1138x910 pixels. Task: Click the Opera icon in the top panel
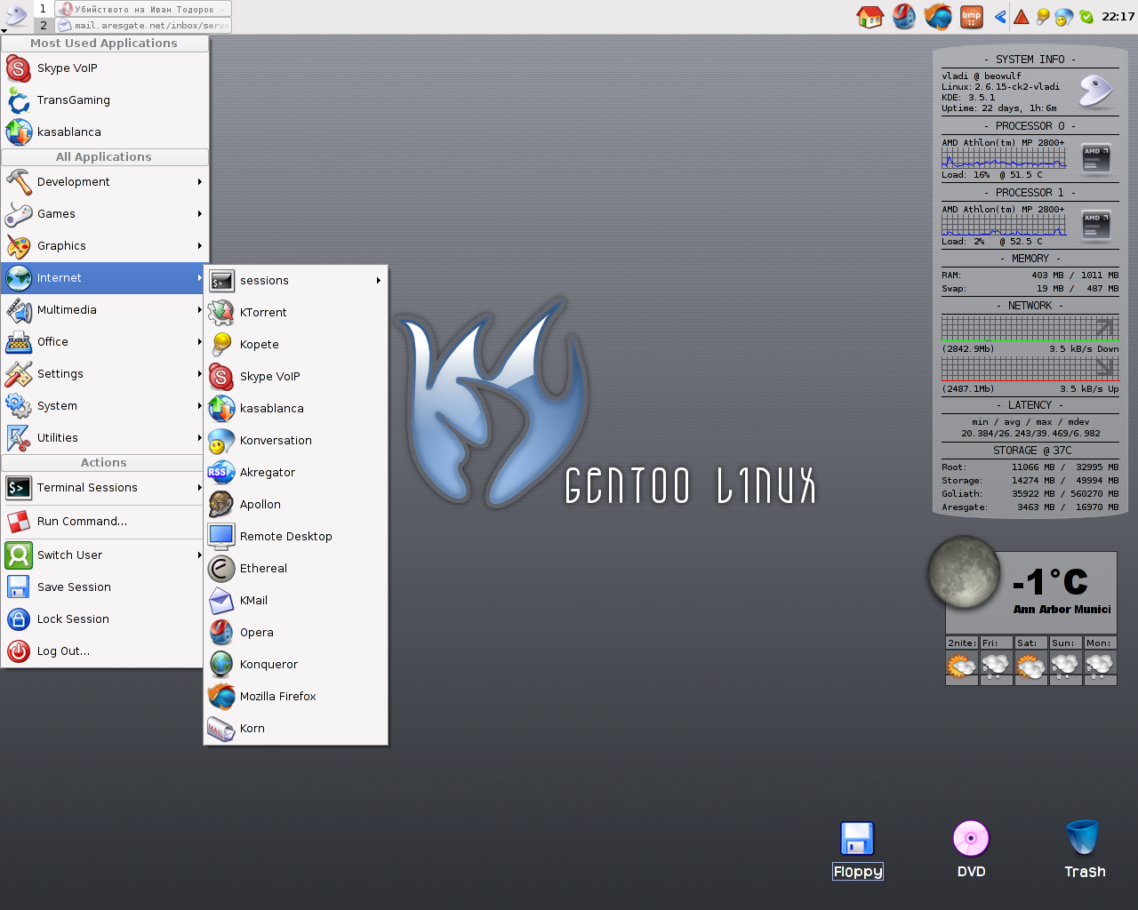pos(904,16)
